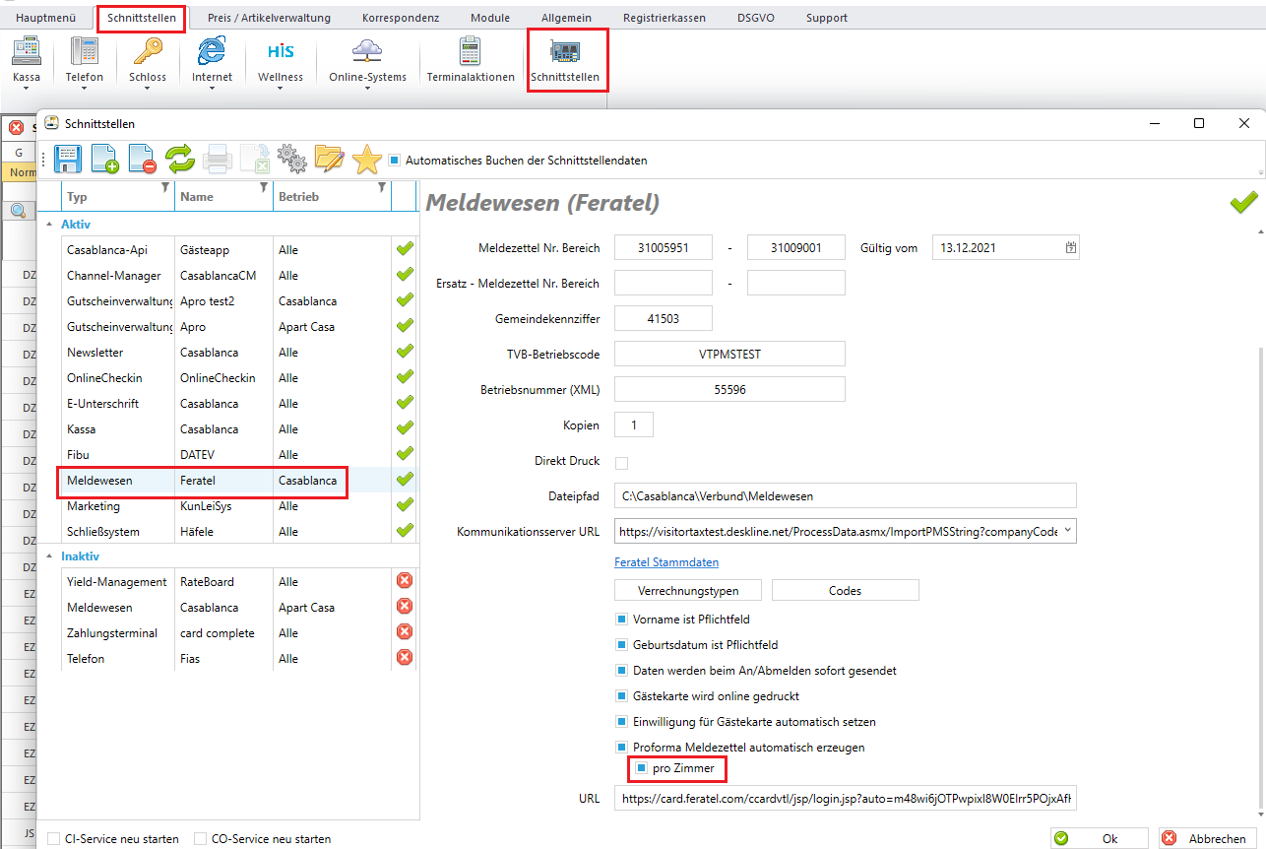The width and height of the screenshot is (1266, 849).
Task: Open the Support tab
Action: point(827,18)
